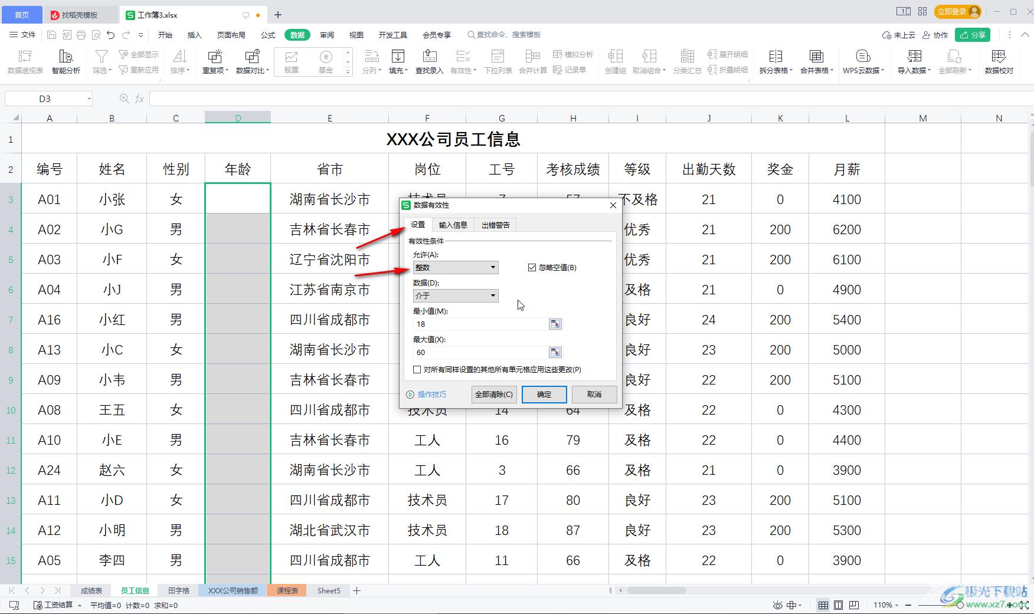Open the 操作技巧 tips link
This screenshot has width=1034, height=614.
tap(427, 395)
